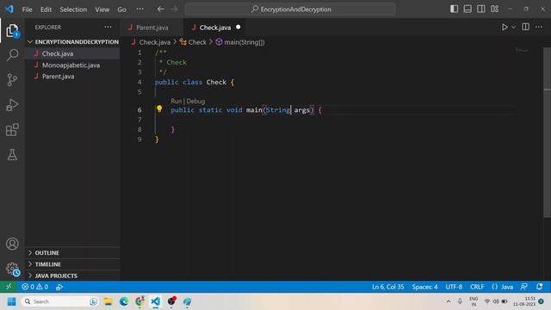The width and height of the screenshot is (551, 310).
Task: Open the Edit menu
Action: [46, 9]
